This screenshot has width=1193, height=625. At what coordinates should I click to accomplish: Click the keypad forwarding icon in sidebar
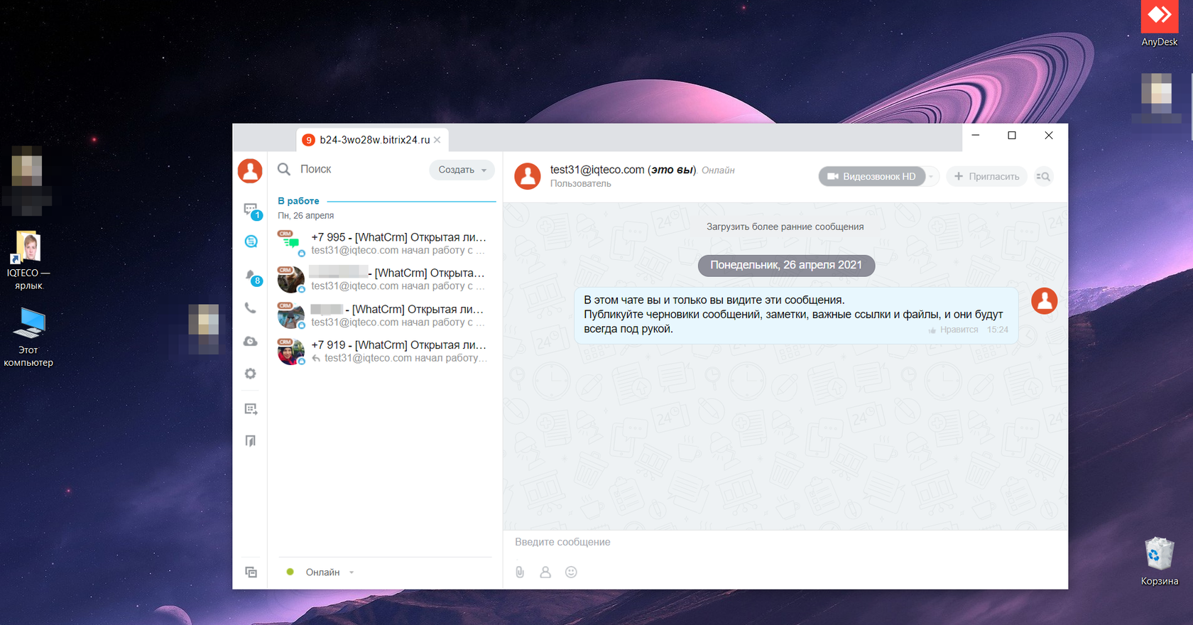251,408
